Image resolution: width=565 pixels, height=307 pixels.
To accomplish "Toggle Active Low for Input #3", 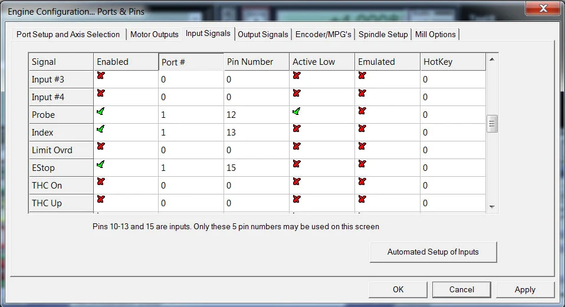I will [x=297, y=75].
